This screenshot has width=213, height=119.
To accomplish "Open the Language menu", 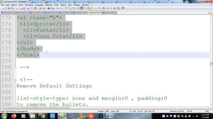I will [39, 5].
